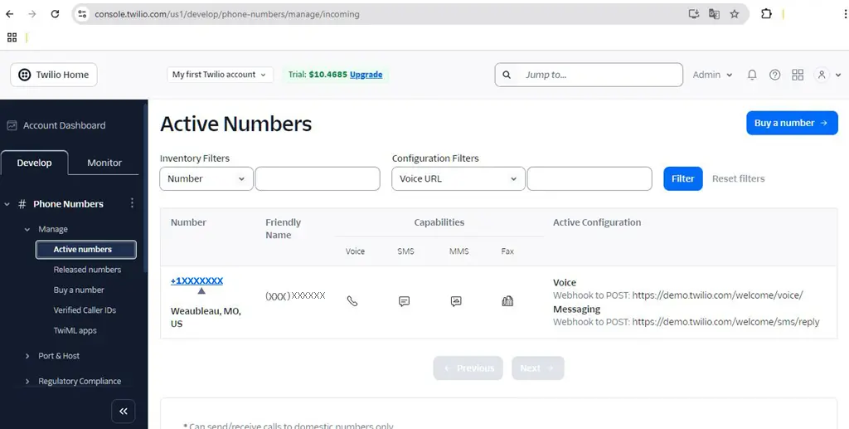
Task: Open the apps grid in bookmarks bar
Action: [x=12, y=37]
